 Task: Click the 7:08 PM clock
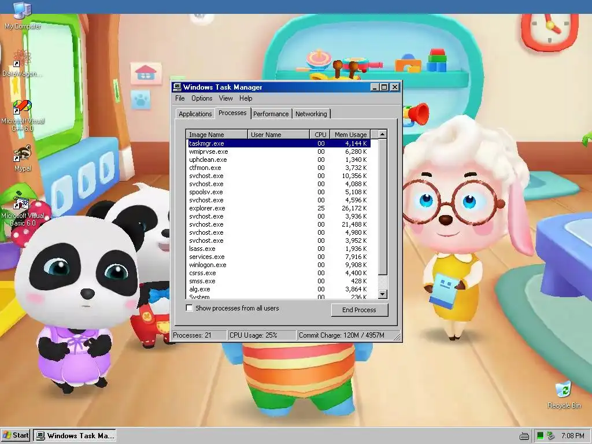573,436
